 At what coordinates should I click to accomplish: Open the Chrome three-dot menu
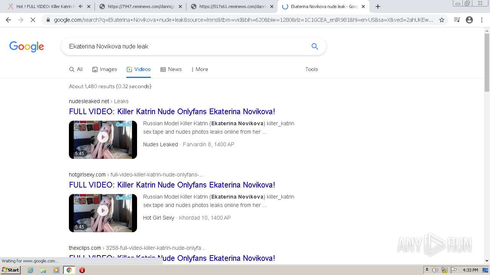482,20
